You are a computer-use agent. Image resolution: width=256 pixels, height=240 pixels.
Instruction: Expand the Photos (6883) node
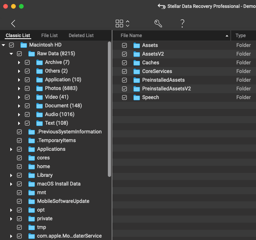pyautogui.click(x=19, y=88)
